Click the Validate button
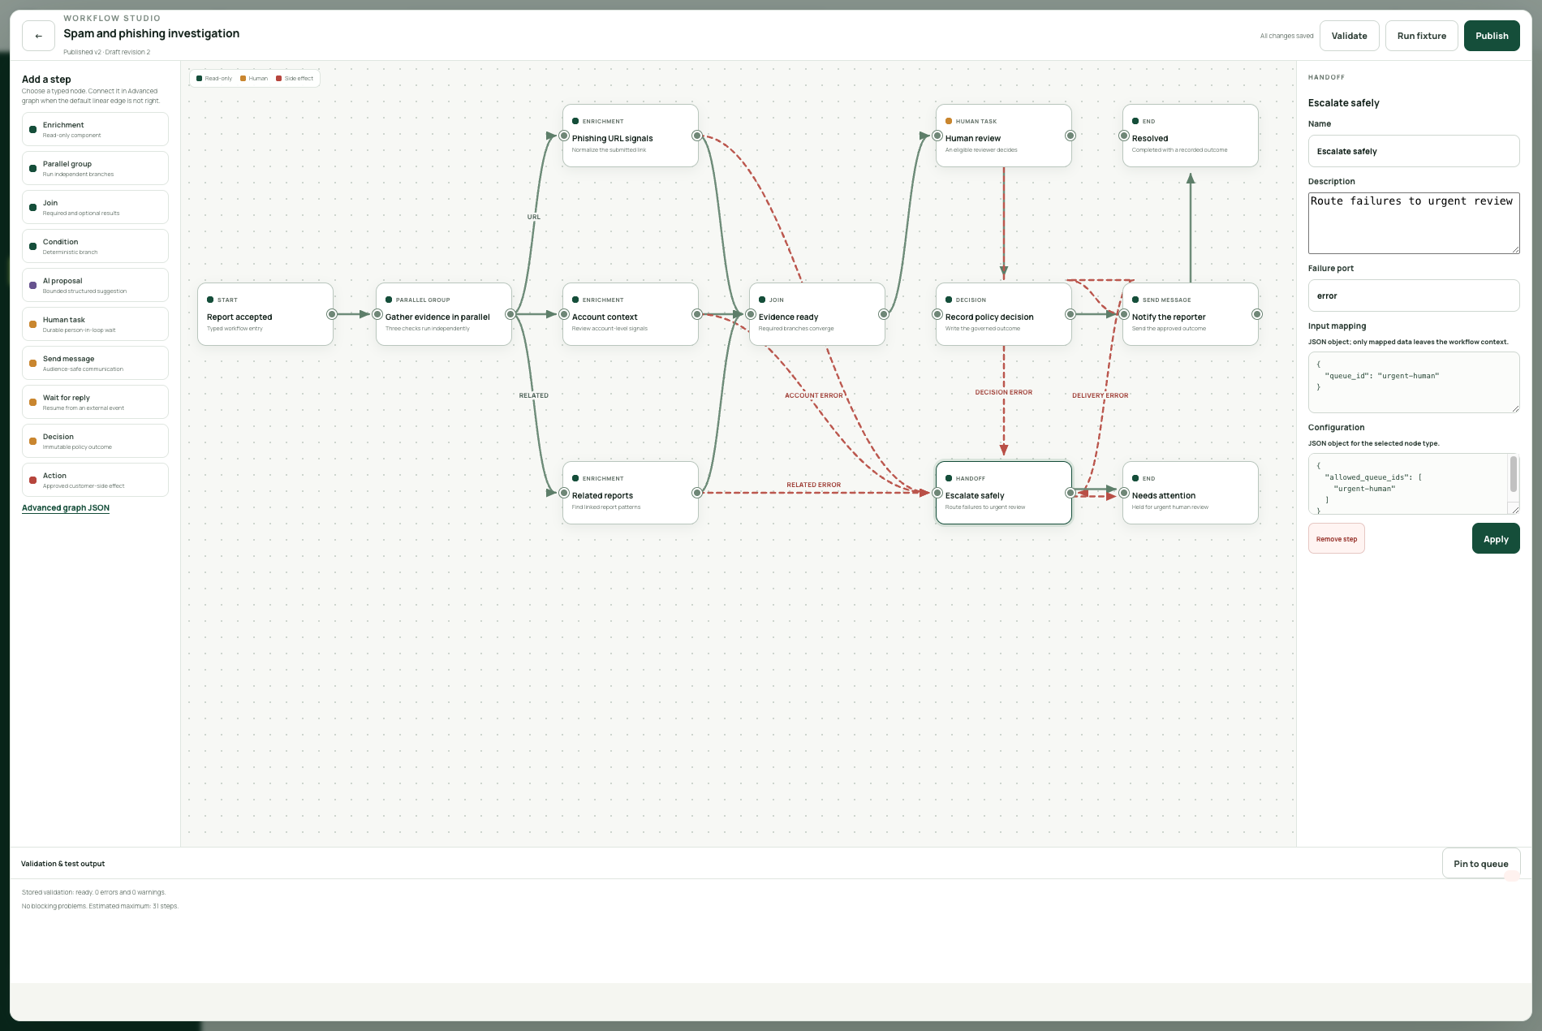This screenshot has width=1542, height=1031. 1349,36
